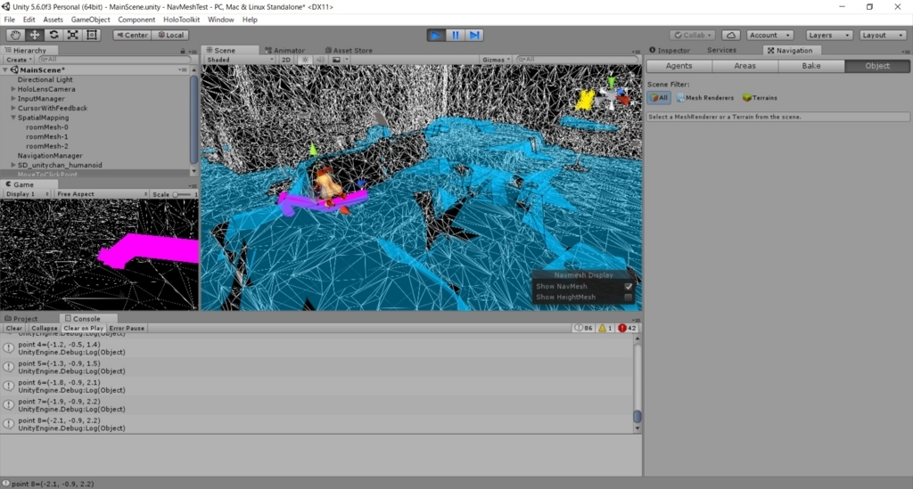Click the Console Clear button
The height and width of the screenshot is (489, 913).
14,328
